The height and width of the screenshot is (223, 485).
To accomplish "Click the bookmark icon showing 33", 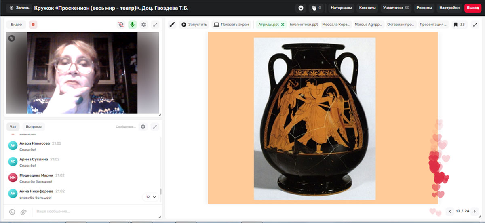I will coord(459,25).
